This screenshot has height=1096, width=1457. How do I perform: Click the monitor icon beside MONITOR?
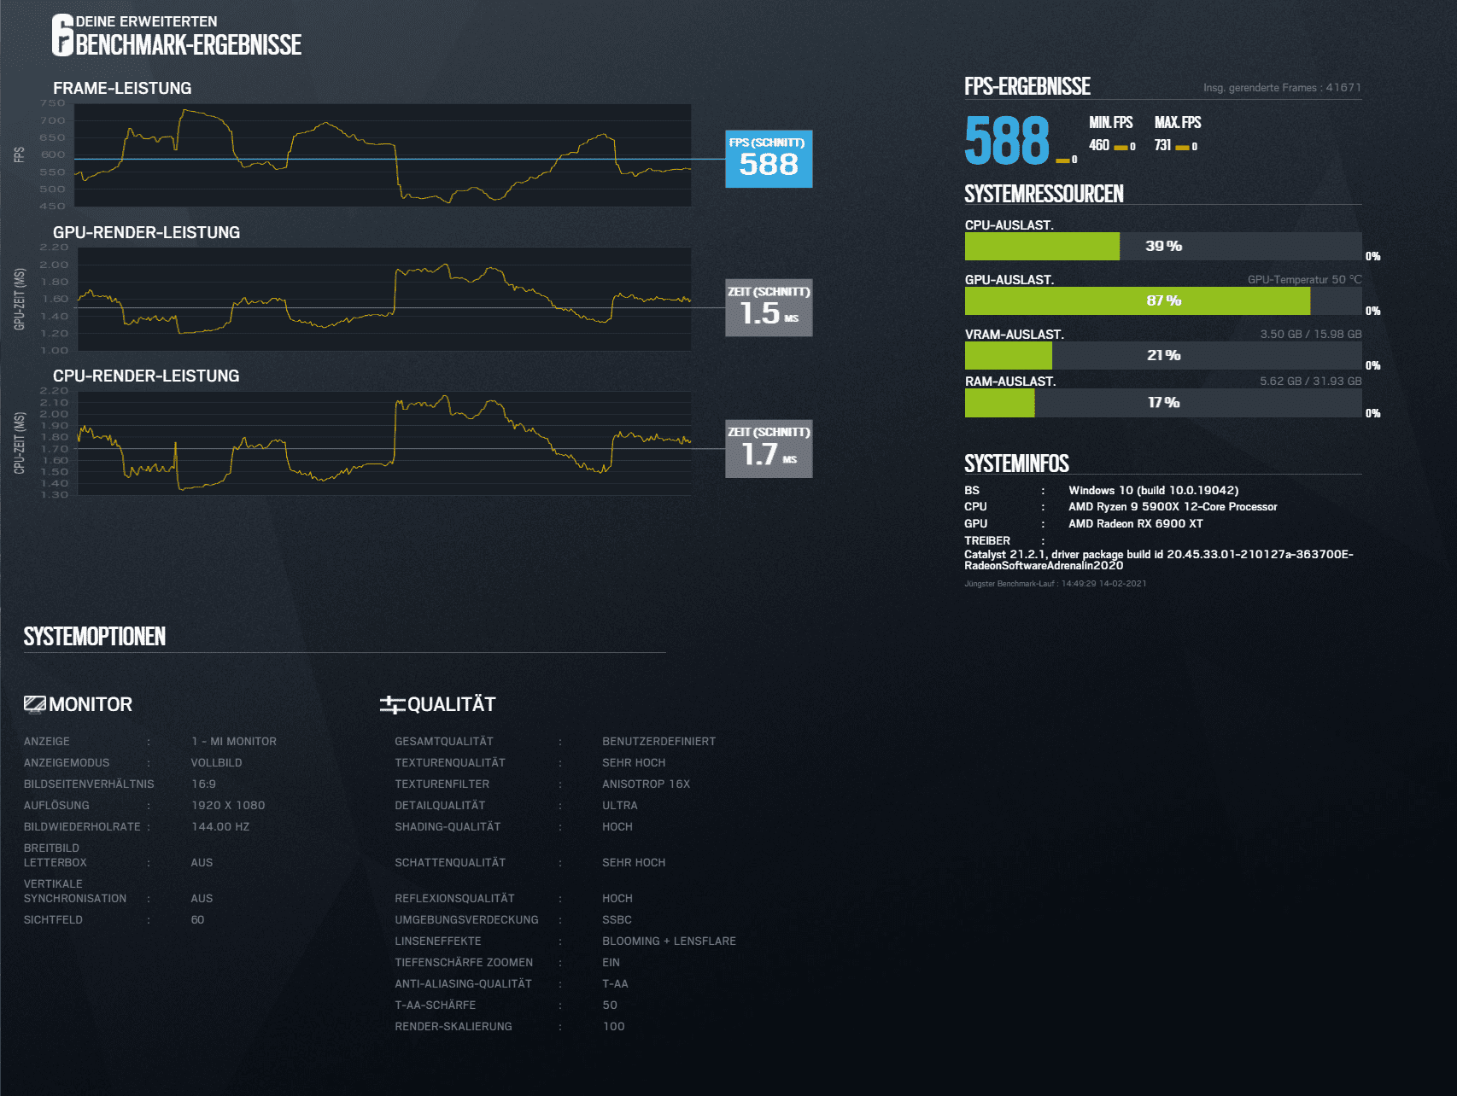tap(35, 704)
